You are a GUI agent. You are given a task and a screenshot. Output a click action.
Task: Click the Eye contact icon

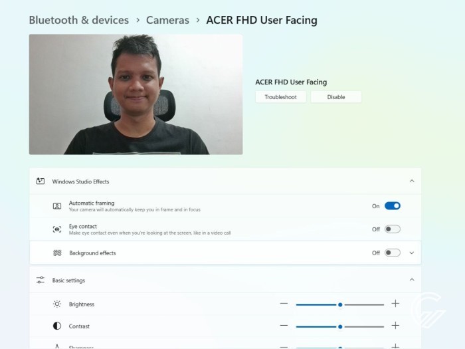pos(57,229)
